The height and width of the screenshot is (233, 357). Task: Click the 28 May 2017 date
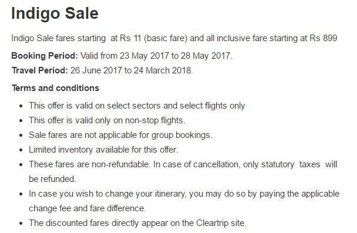(206, 56)
